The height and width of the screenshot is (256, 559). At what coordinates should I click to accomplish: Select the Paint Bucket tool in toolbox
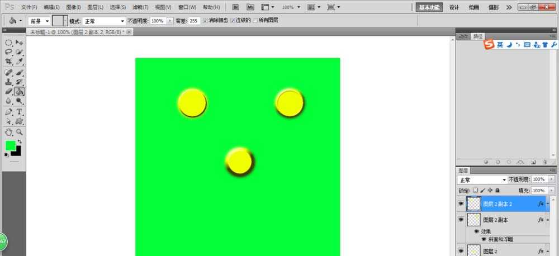pos(19,91)
